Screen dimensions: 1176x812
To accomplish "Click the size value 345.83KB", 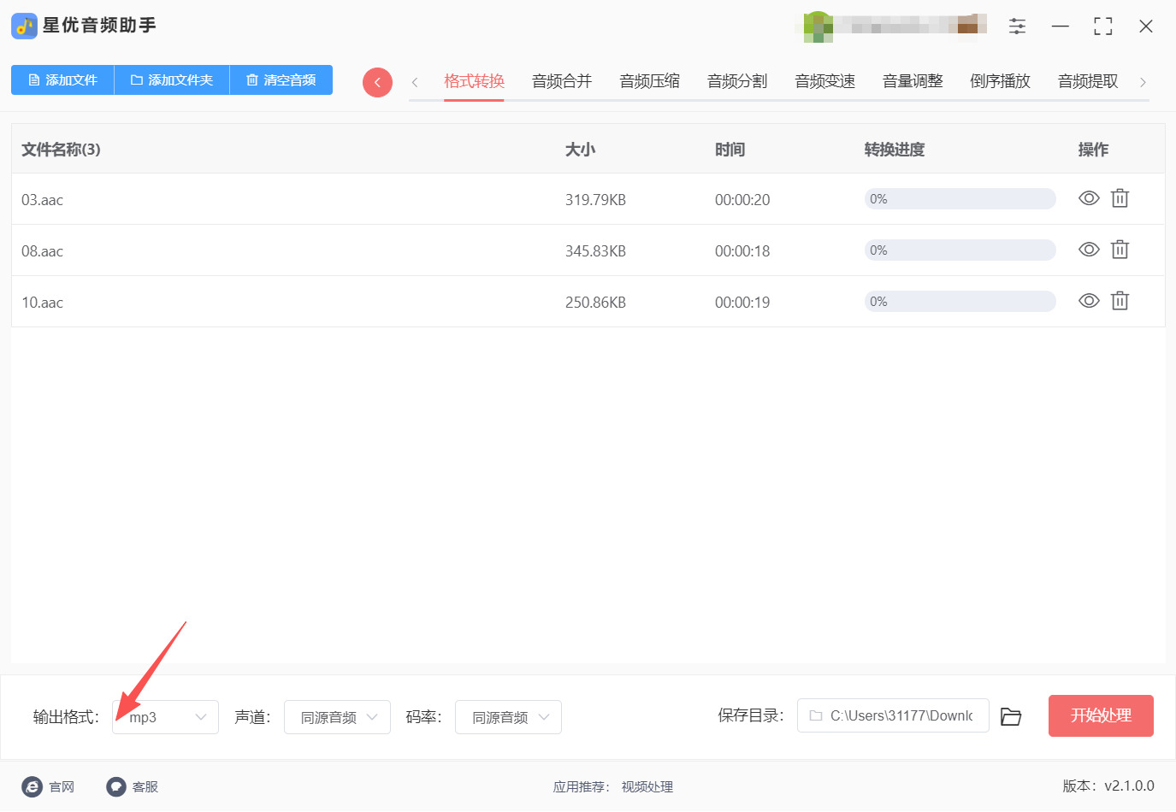I will coord(595,251).
